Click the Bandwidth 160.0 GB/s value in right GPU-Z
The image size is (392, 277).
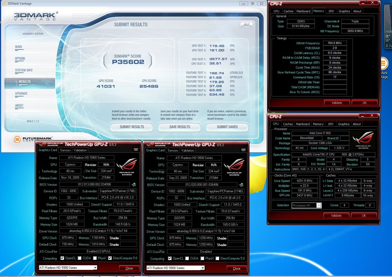pyautogui.click(x=230, y=225)
